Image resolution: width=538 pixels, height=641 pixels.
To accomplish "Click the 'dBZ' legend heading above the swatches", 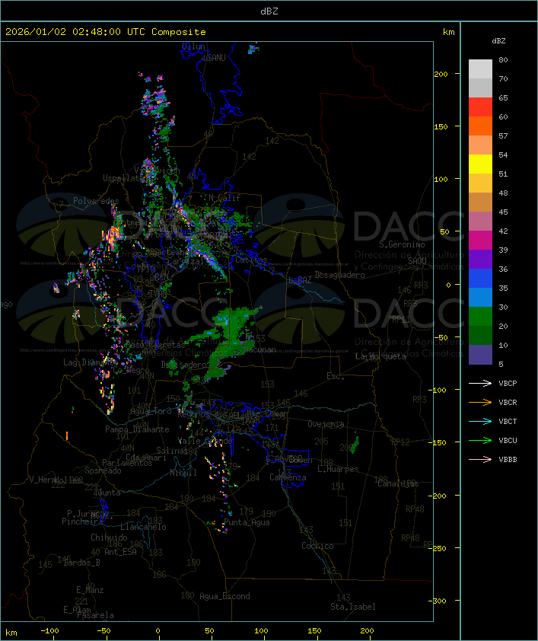I will tap(498, 41).
